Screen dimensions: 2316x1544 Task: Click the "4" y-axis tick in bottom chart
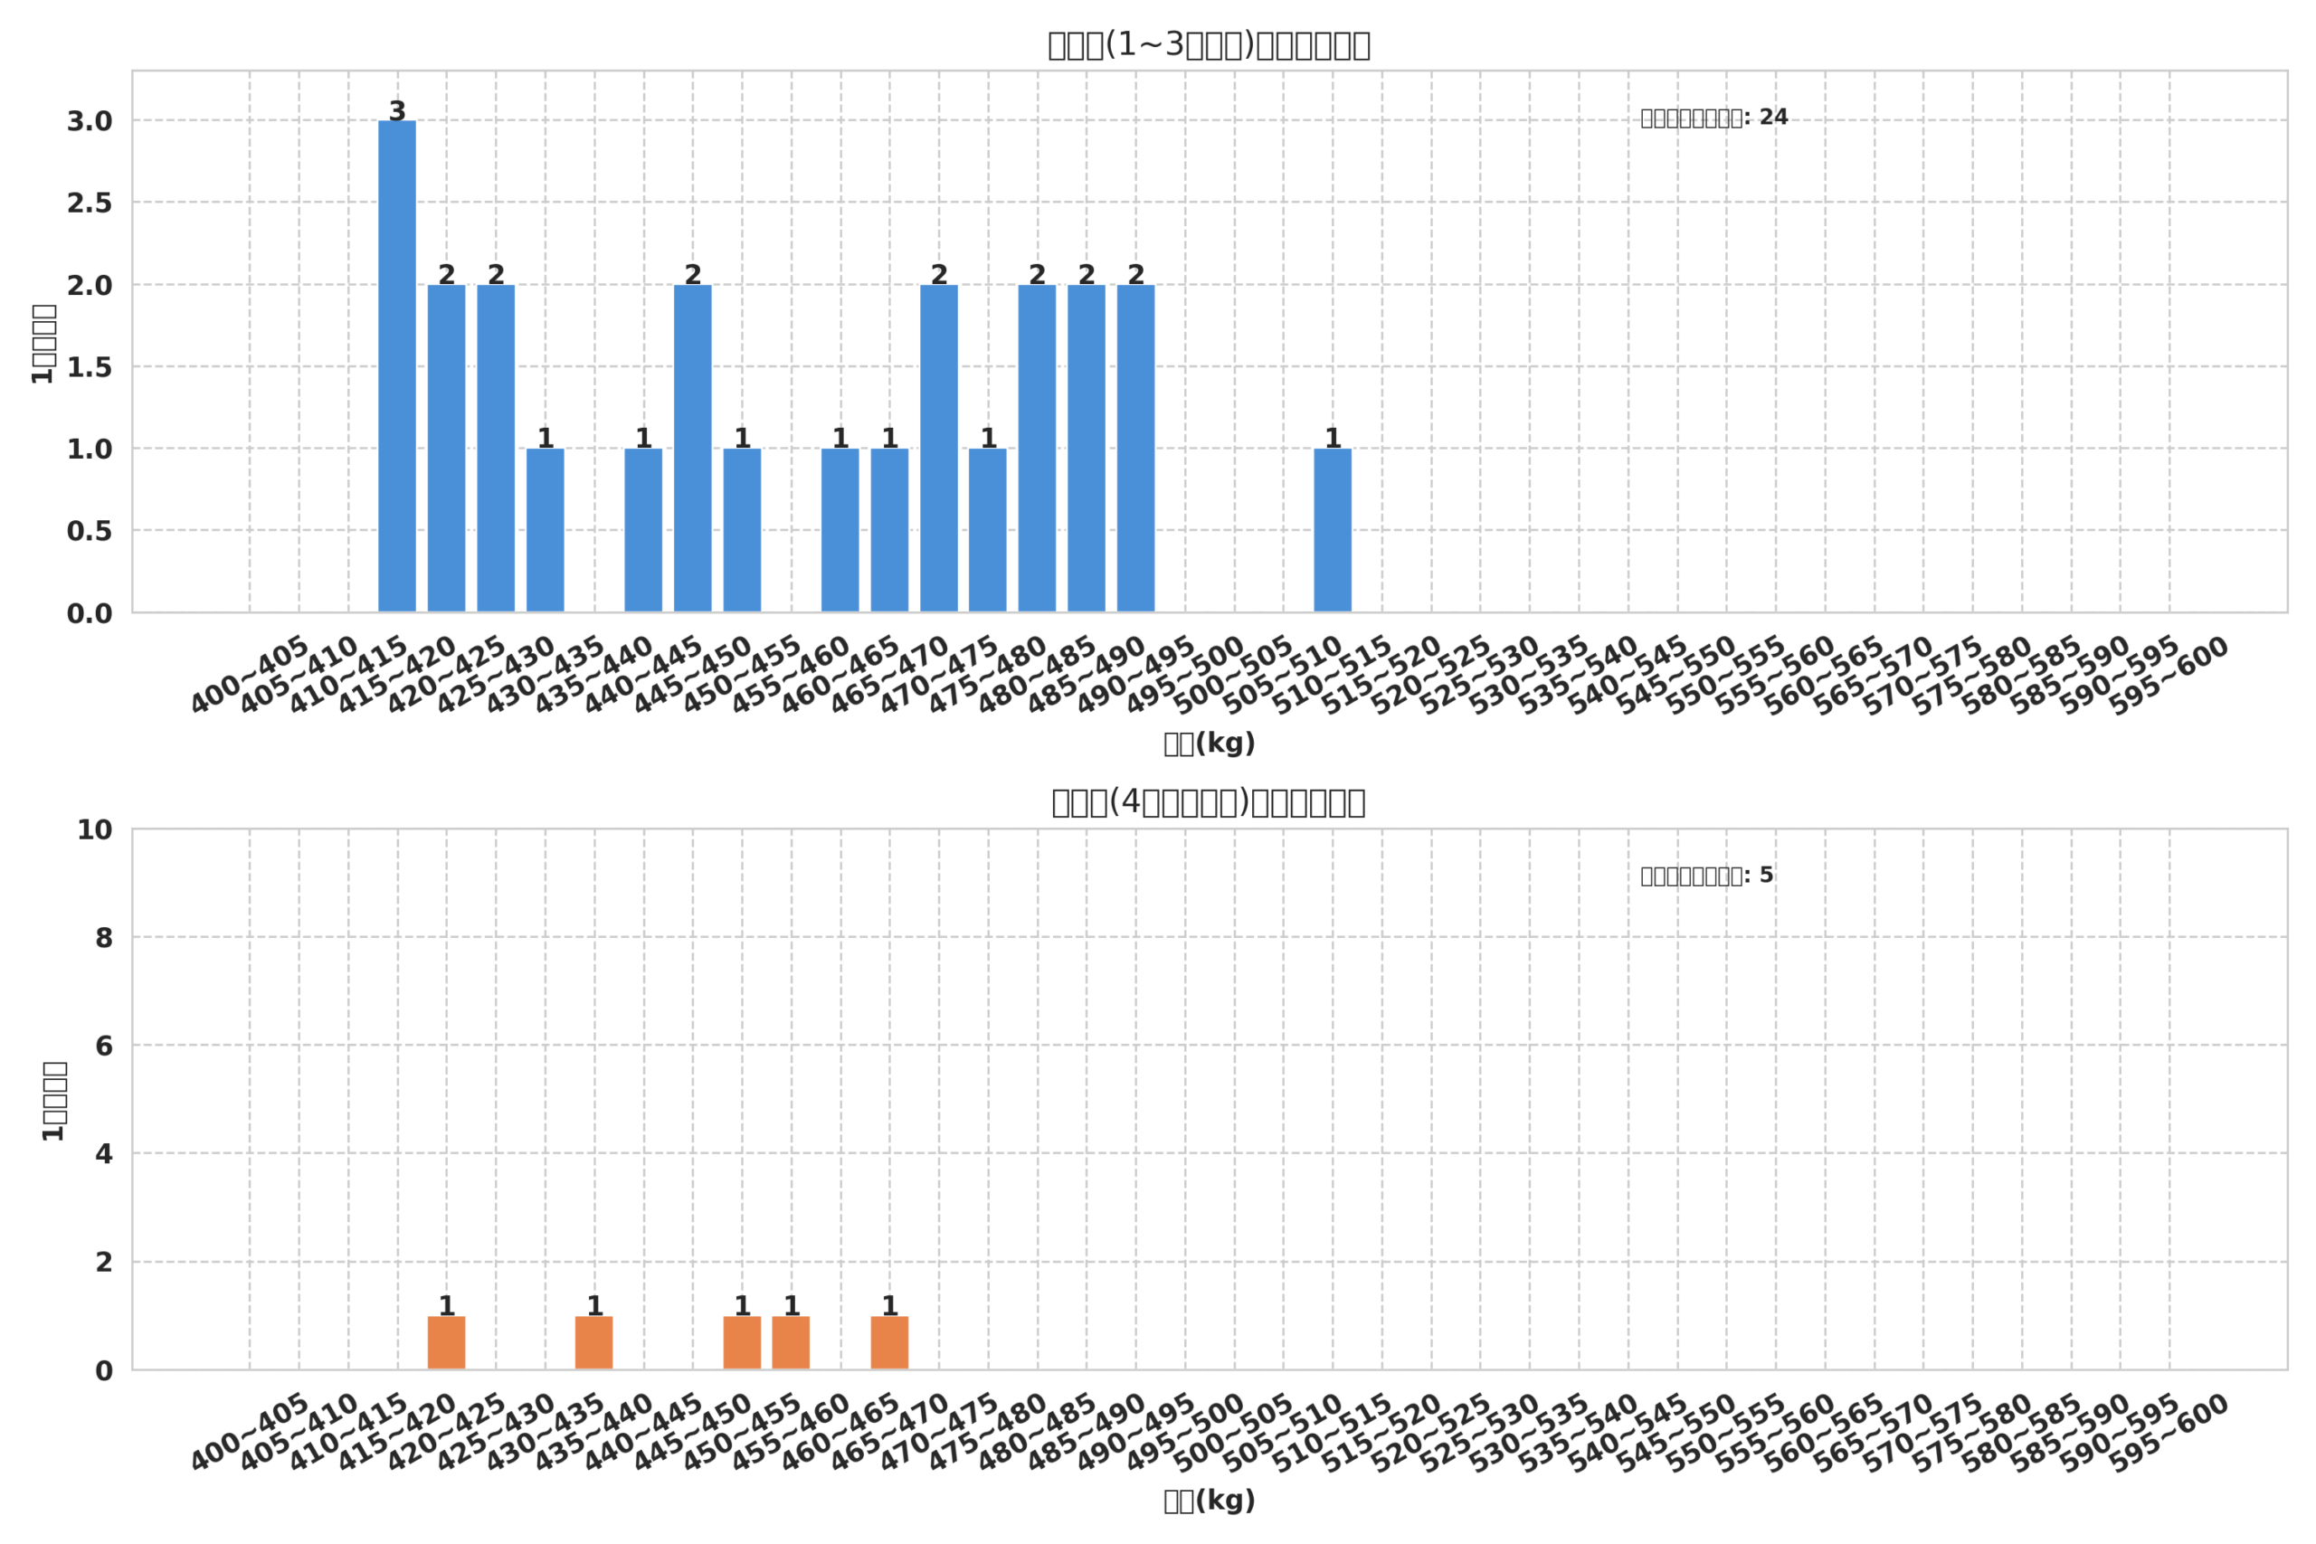point(103,1154)
